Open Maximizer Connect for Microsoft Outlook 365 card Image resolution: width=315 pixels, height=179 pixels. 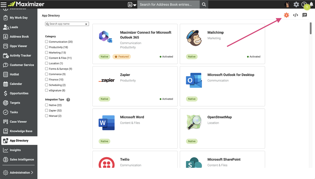[135, 44]
